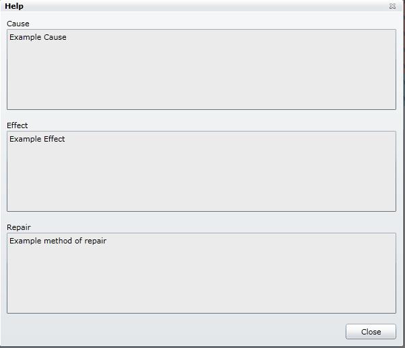Close the Help dialog via X icon
The height and width of the screenshot is (348, 405).
(x=392, y=6)
